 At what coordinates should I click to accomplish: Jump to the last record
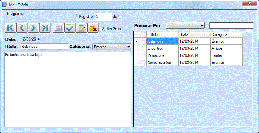click(x=45, y=28)
